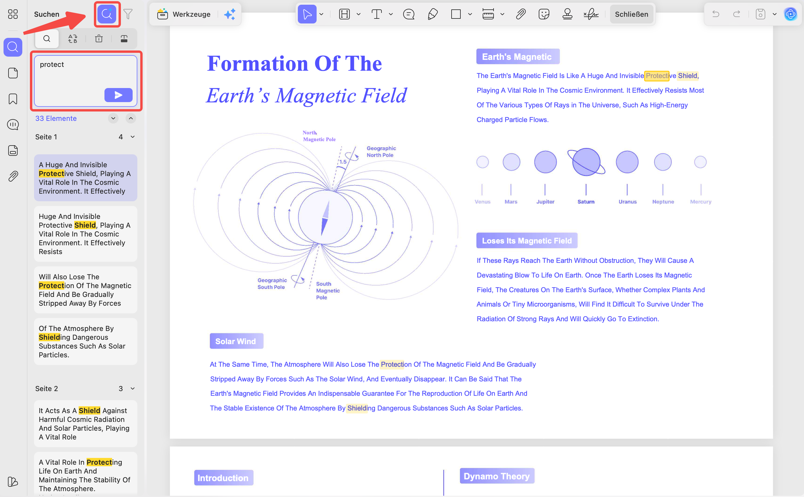Open the sticker tool
This screenshot has width=804, height=497.
544,14
